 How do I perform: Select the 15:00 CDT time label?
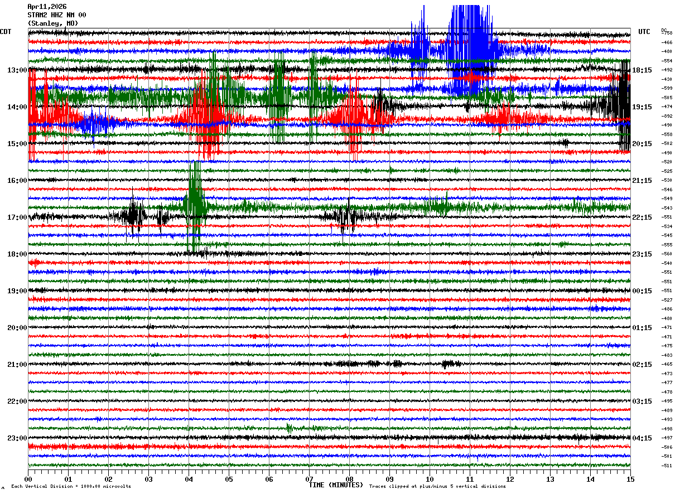point(17,144)
